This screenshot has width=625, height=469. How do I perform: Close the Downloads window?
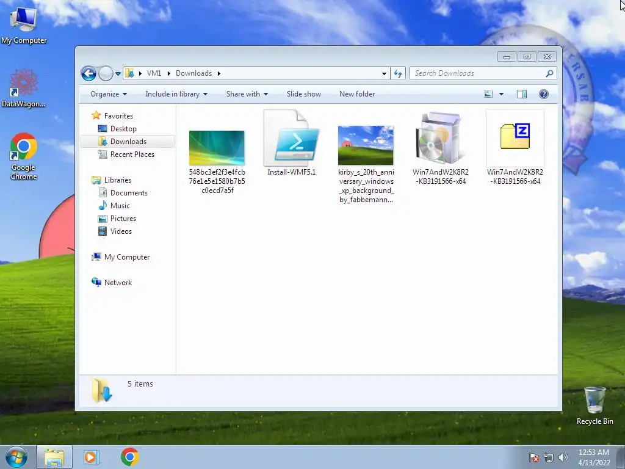point(547,57)
